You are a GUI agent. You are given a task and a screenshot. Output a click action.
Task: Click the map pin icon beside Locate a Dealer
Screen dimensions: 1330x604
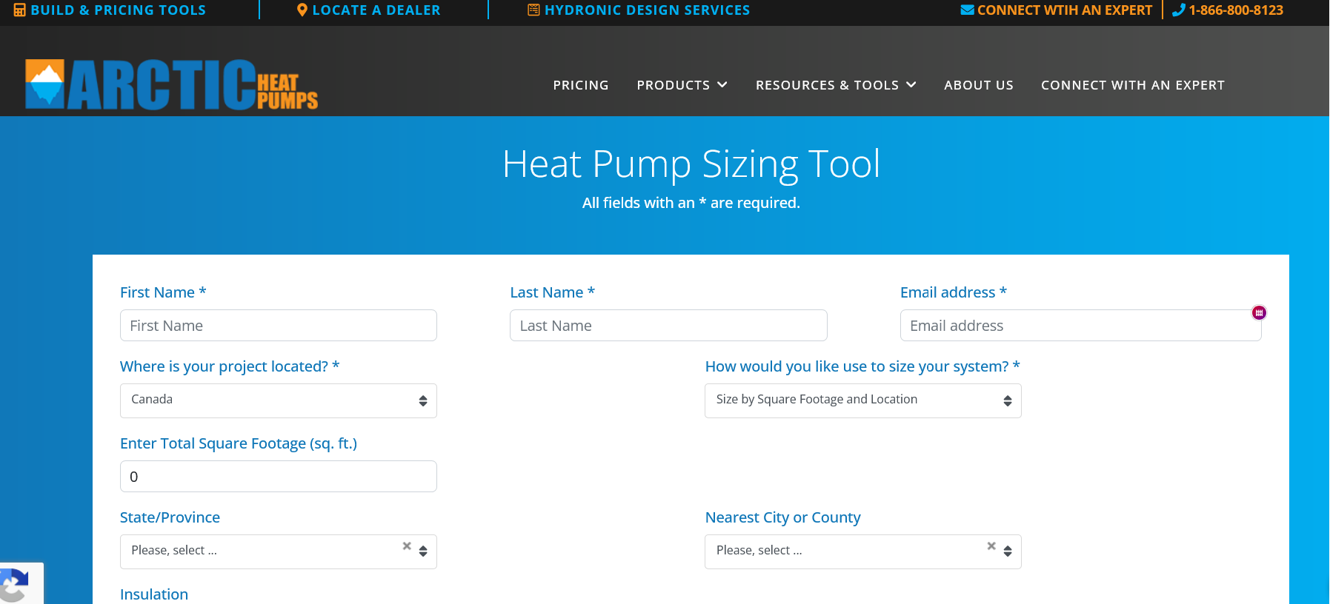click(302, 10)
